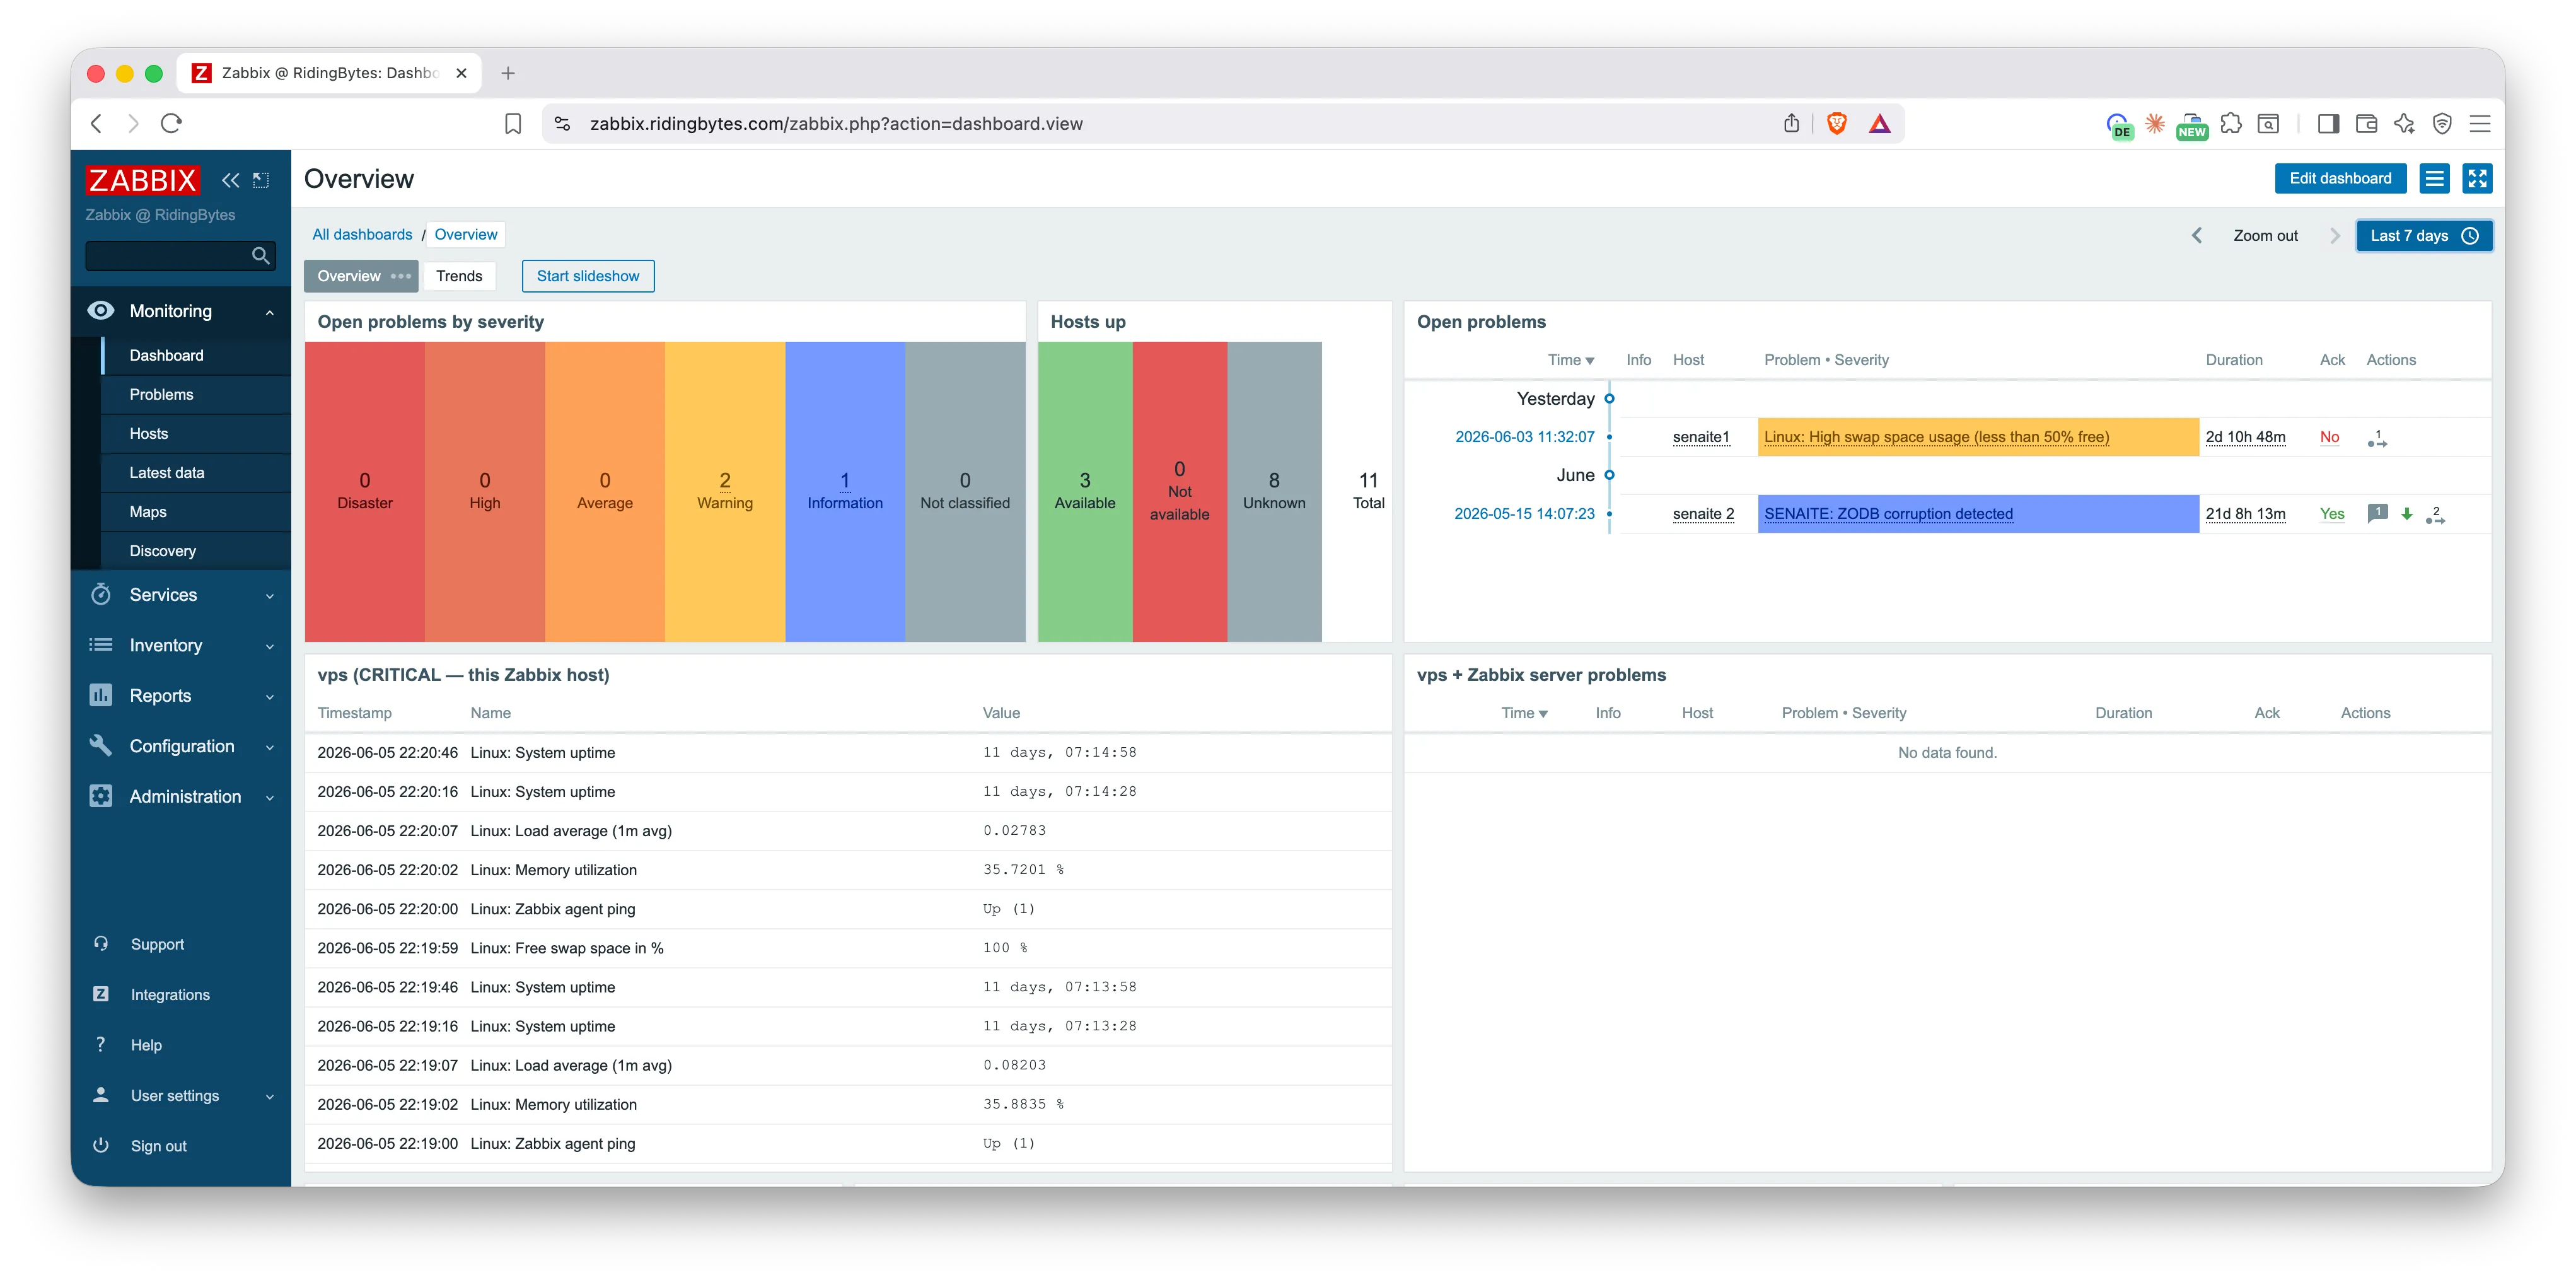Open Help via the question mark icon
This screenshot has width=2576, height=1280.
click(101, 1045)
